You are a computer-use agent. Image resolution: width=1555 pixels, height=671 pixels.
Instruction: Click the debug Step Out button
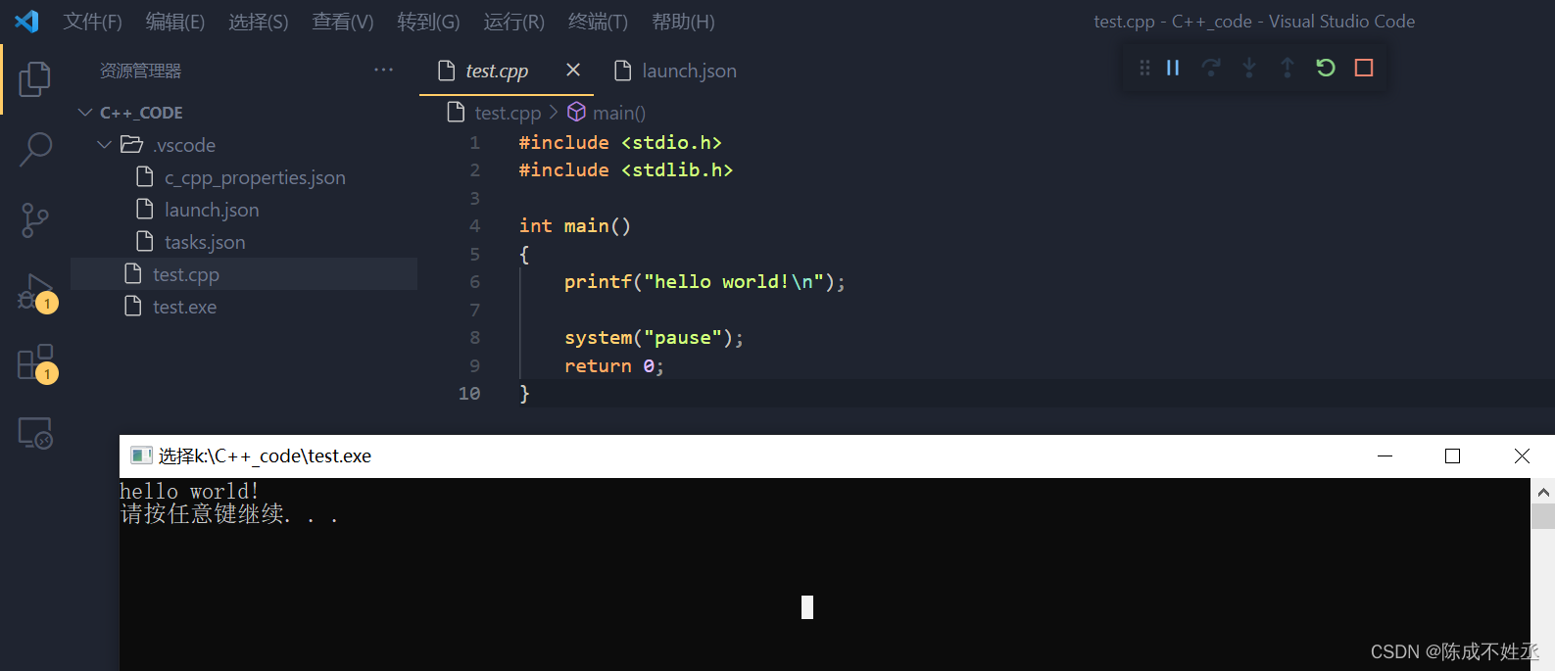(1288, 68)
